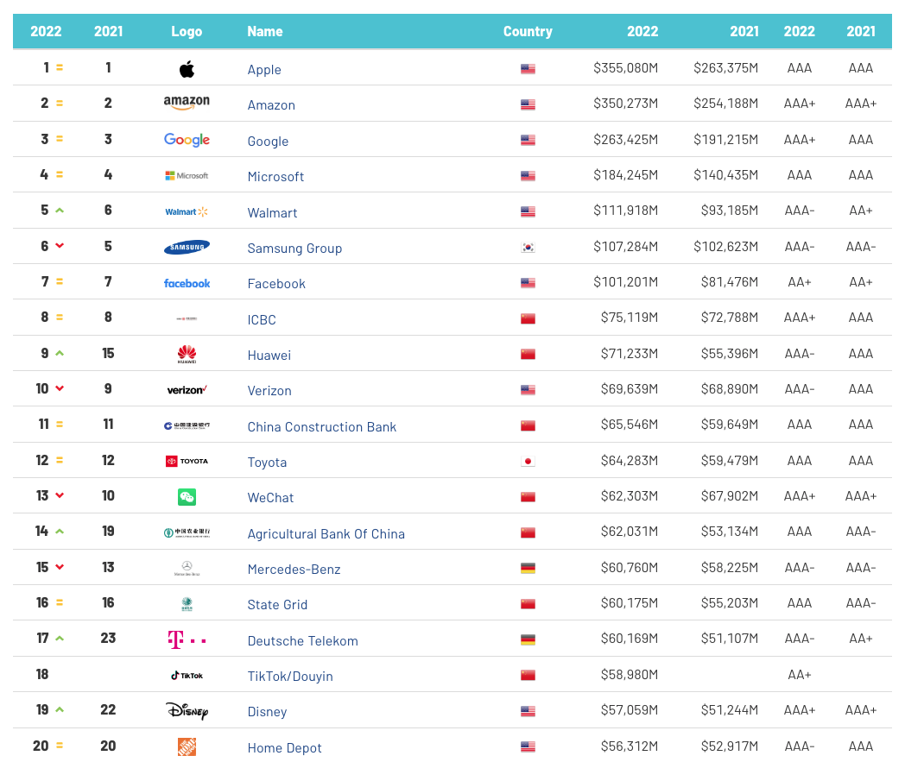The width and height of the screenshot is (905, 762).
Task: Click the TikTok logo
Action: [187, 676]
